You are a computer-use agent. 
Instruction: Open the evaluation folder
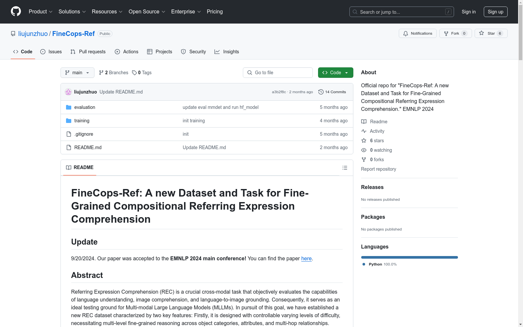[85, 107]
